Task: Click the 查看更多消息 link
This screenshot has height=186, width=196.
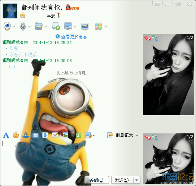Action: 74,36
